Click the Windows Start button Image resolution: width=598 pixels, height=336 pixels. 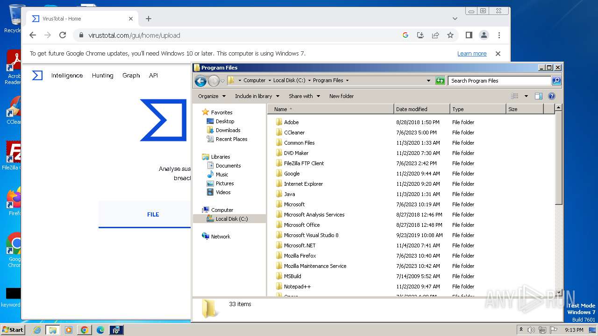(13, 329)
